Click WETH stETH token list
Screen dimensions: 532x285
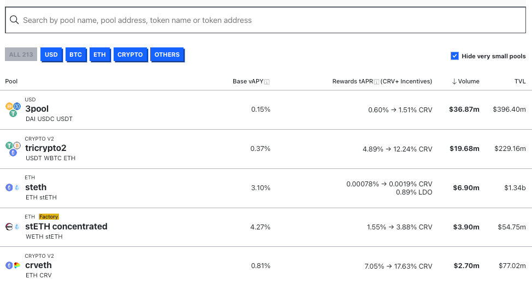click(44, 237)
